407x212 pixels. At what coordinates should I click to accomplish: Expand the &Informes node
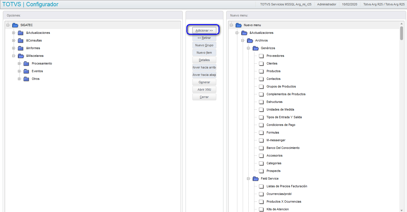13,48
